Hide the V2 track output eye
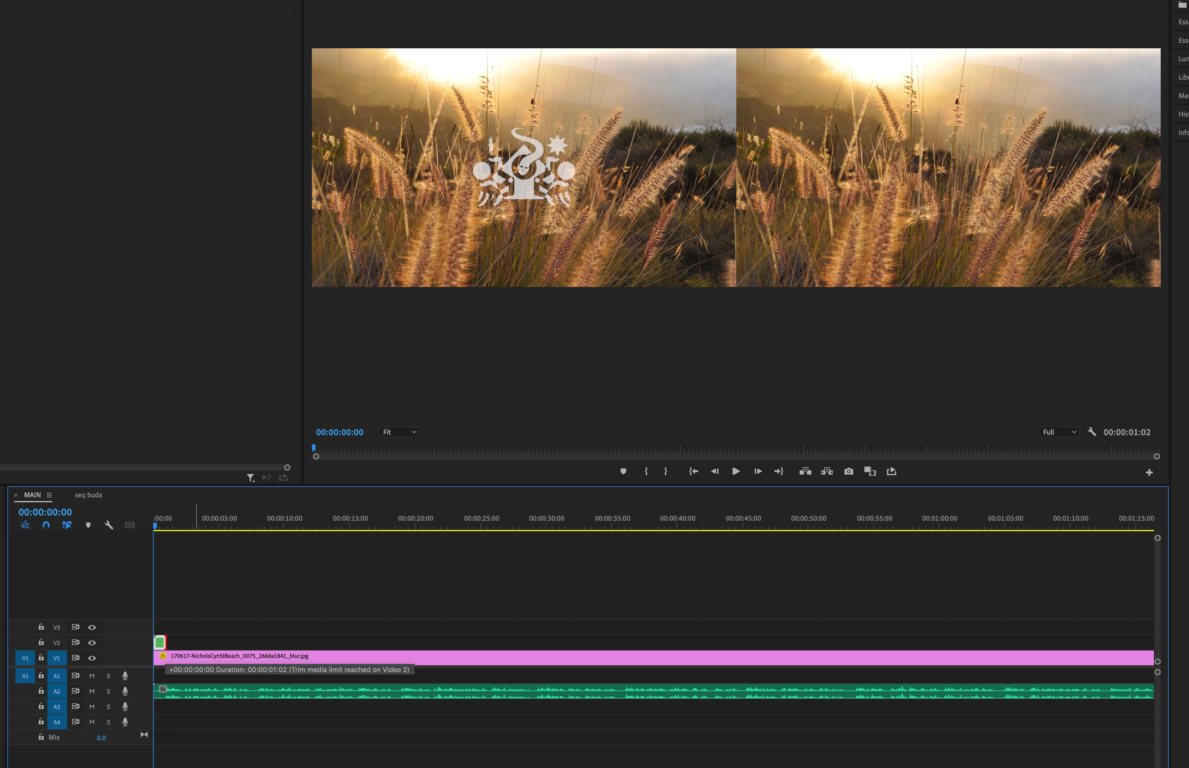This screenshot has height=768, width=1189. coord(92,643)
